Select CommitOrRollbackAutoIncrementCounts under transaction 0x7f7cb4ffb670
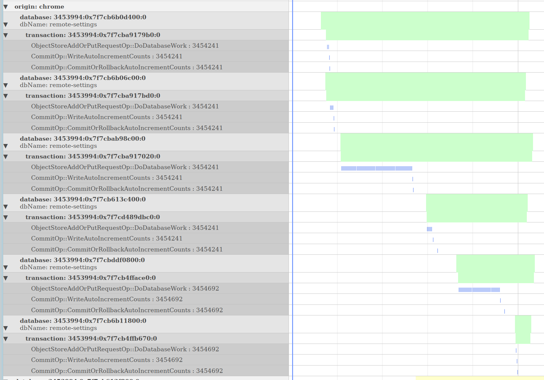The height and width of the screenshot is (380, 544). [146, 371]
